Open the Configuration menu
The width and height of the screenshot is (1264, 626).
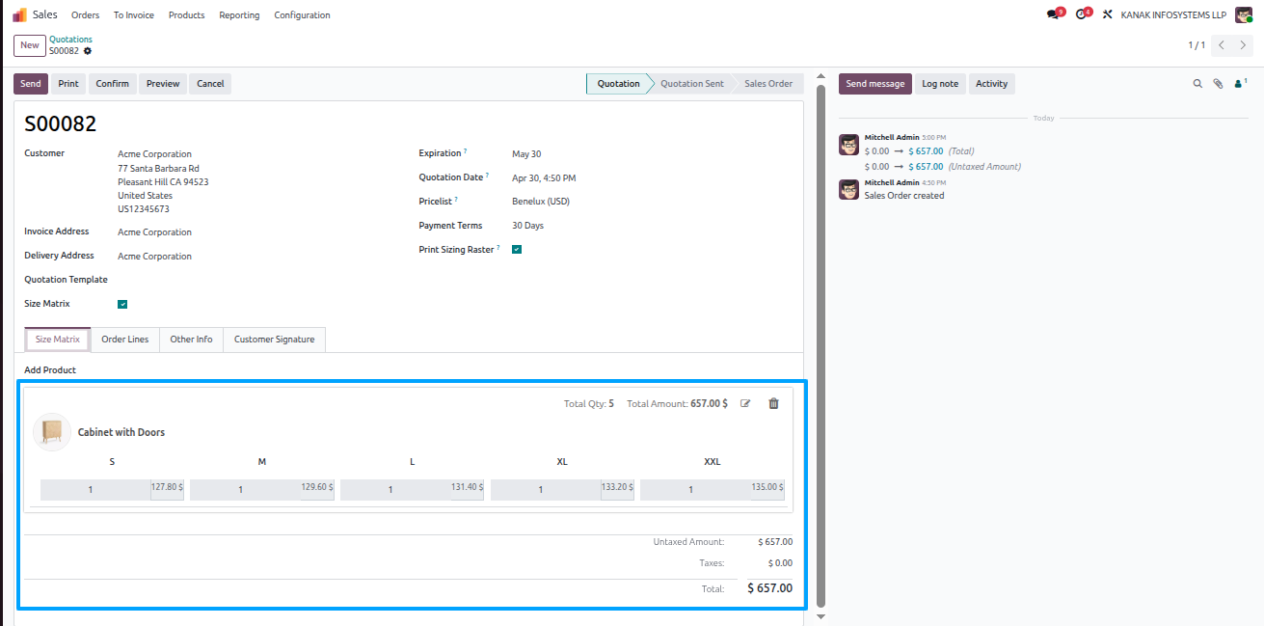pos(302,15)
